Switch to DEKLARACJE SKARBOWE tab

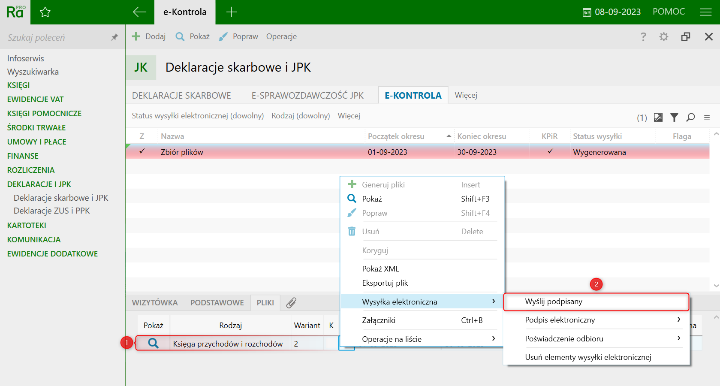click(181, 96)
